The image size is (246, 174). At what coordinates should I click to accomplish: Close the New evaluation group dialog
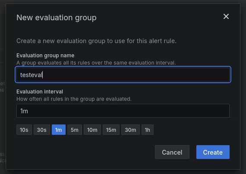point(226,16)
